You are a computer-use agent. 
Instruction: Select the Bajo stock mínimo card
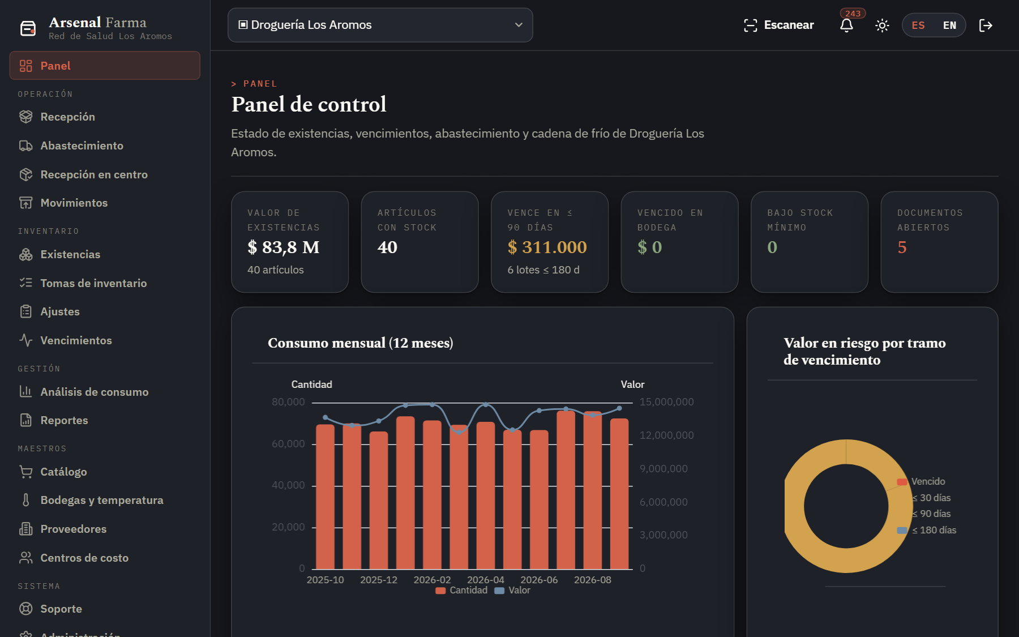click(x=810, y=242)
